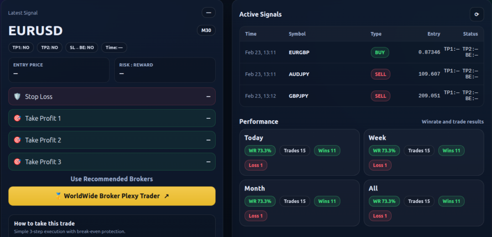Click the BUY badge for EURGBP

click(380, 53)
